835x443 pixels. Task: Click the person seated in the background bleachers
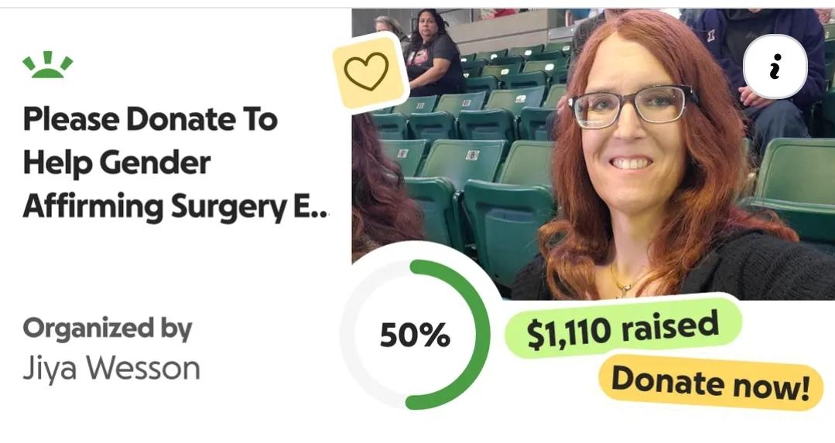(x=433, y=53)
